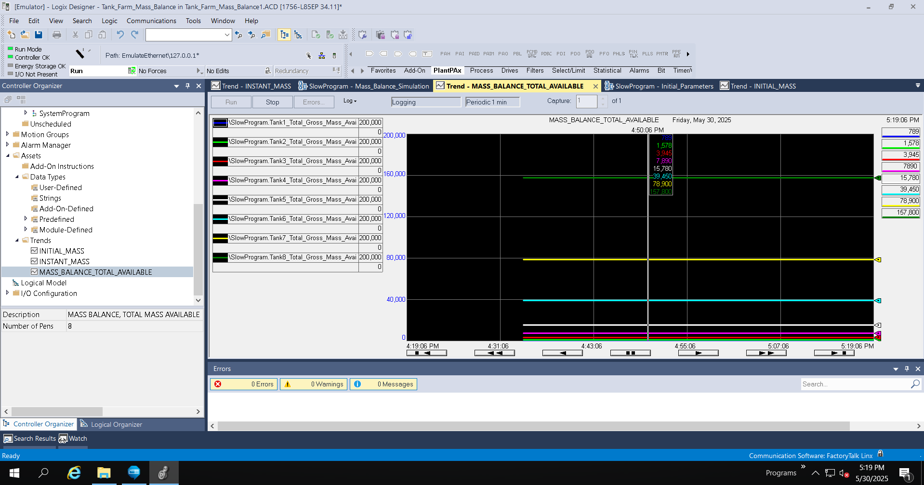Open the search combo box dropdown in toolbar
924x485 pixels.
coord(227,35)
